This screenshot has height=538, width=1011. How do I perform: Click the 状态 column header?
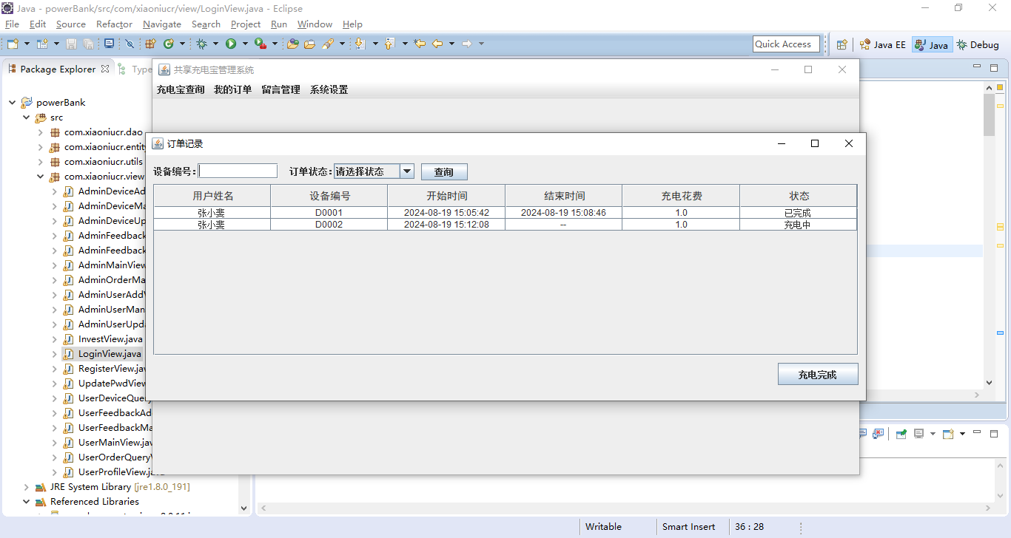click(799, 196)
